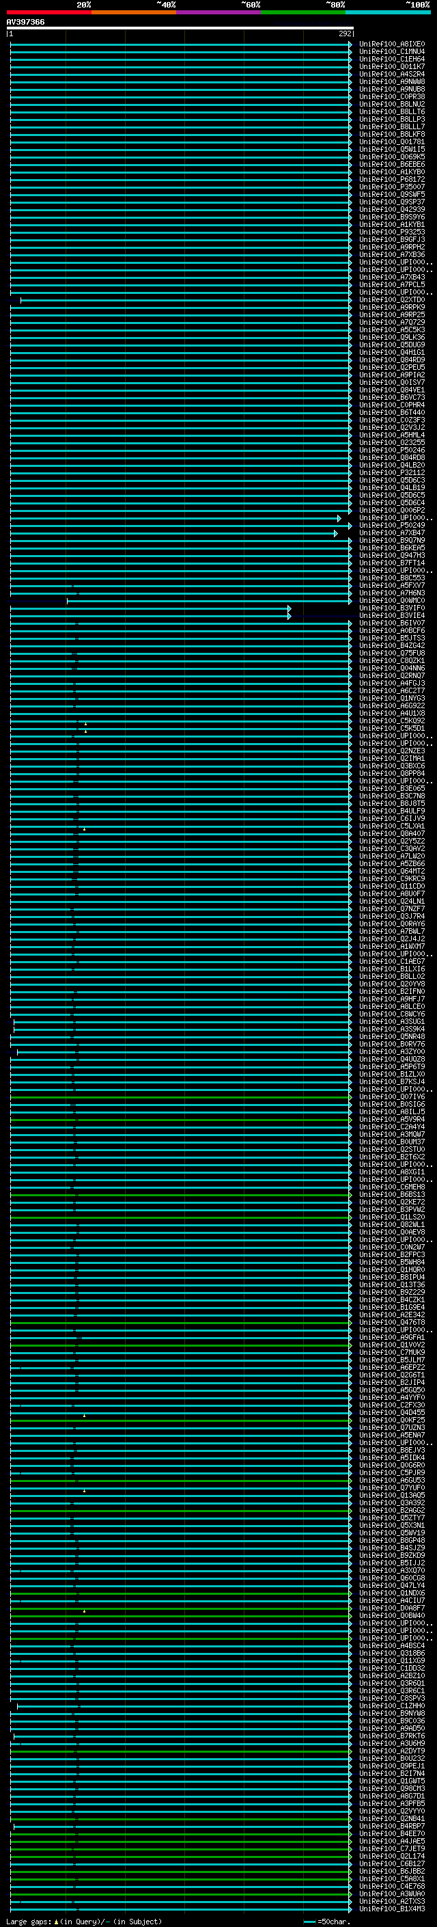Click the red 20% legend color bar
Viewport: 437px width, 1927px height.
48,12
